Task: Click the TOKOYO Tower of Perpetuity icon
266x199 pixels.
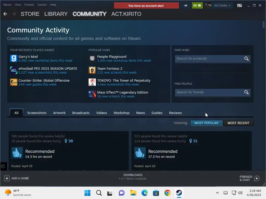Action: (92, 82)
